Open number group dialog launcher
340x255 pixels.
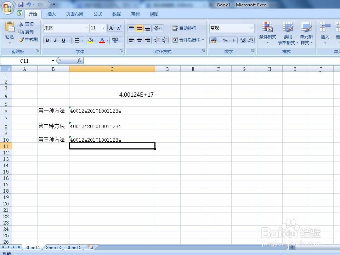coord(253,51)
